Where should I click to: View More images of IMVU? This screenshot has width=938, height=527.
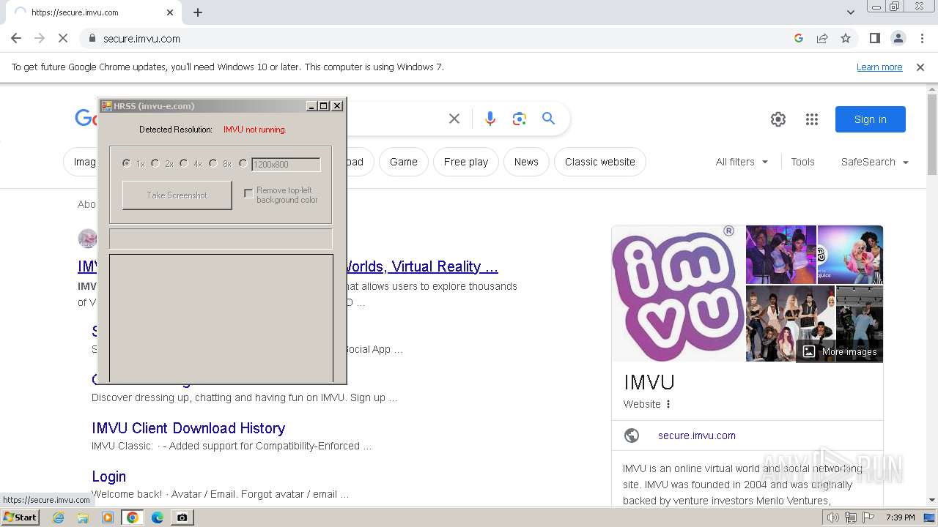click(x=840, y=351)
